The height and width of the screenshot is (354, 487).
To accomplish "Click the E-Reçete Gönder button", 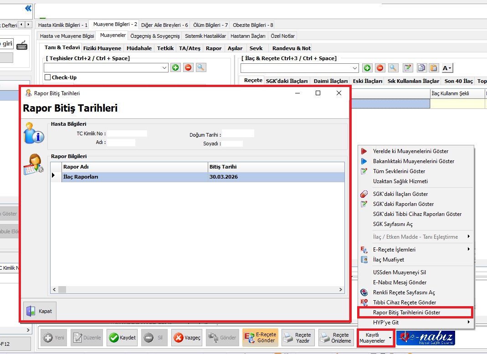I will pyautogui.click(x=260, y=338).
